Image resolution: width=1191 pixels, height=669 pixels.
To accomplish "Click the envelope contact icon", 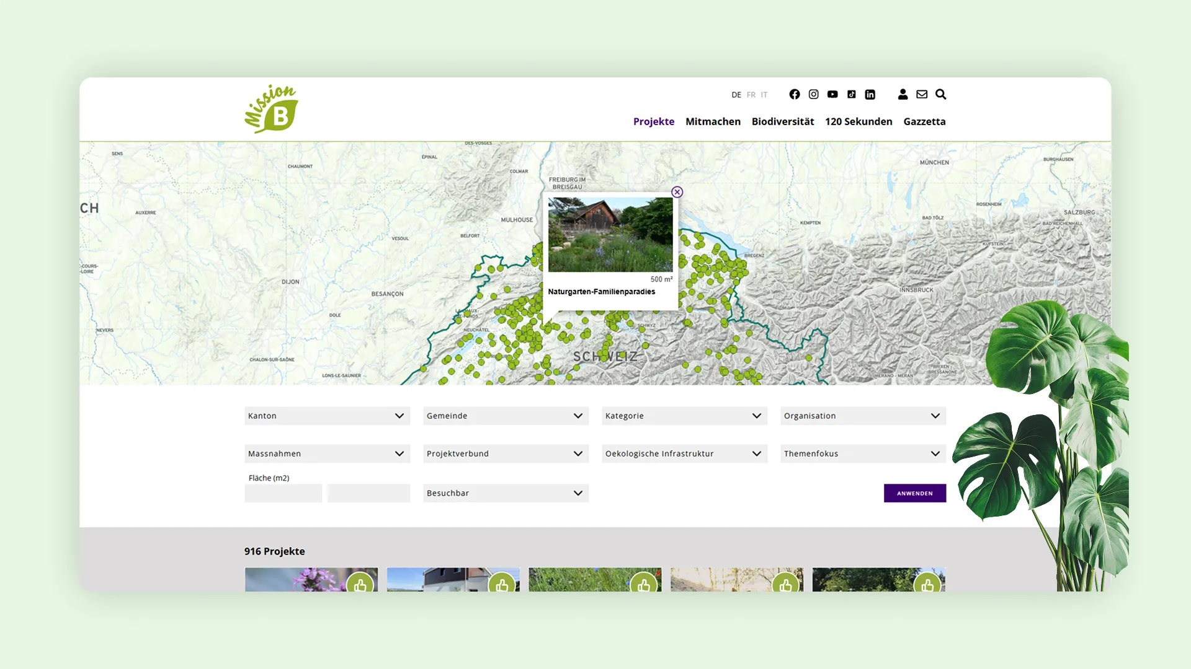I will click(922, 94).
